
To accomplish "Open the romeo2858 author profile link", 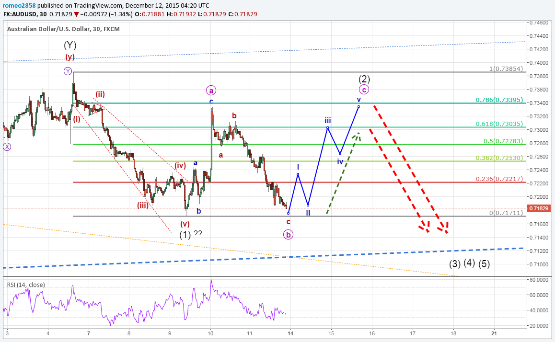I will pos(19,5).
